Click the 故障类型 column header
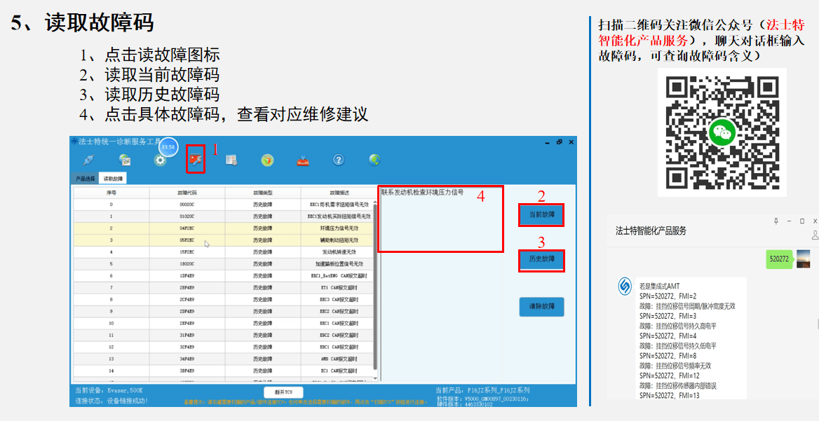This screenshot has width=819, height=421. (263, 193)
